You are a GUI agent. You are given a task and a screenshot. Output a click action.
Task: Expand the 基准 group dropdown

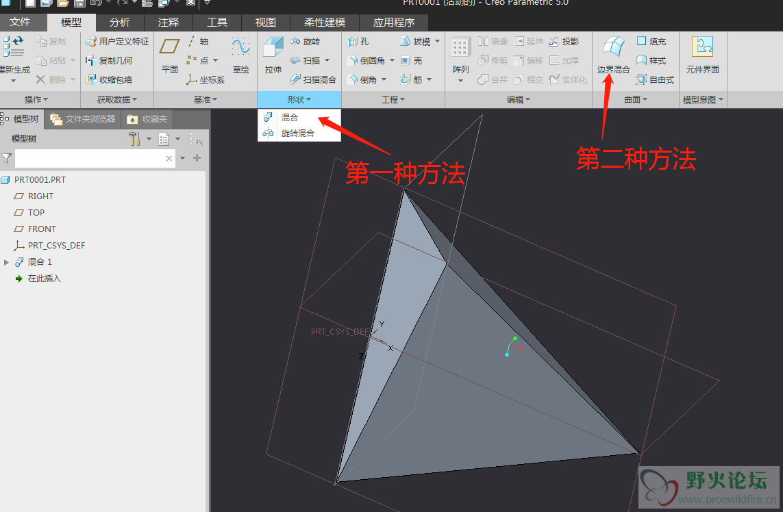(x=206, y=99)
